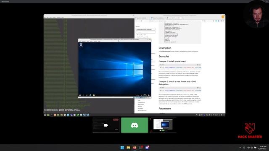Click the 'Example 1: Install a new forest' heading
The width and height of the screenshot is (269, 151).
pyautogui.click(x=172, y=61)
